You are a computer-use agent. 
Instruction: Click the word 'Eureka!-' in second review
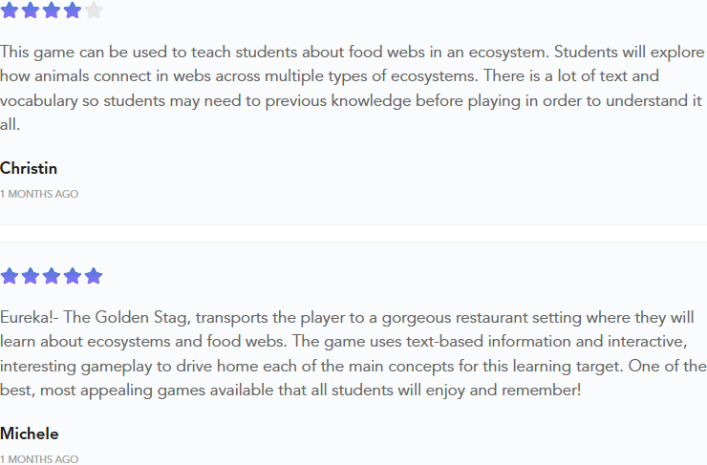pyautogui.click(x=30, y=317)
